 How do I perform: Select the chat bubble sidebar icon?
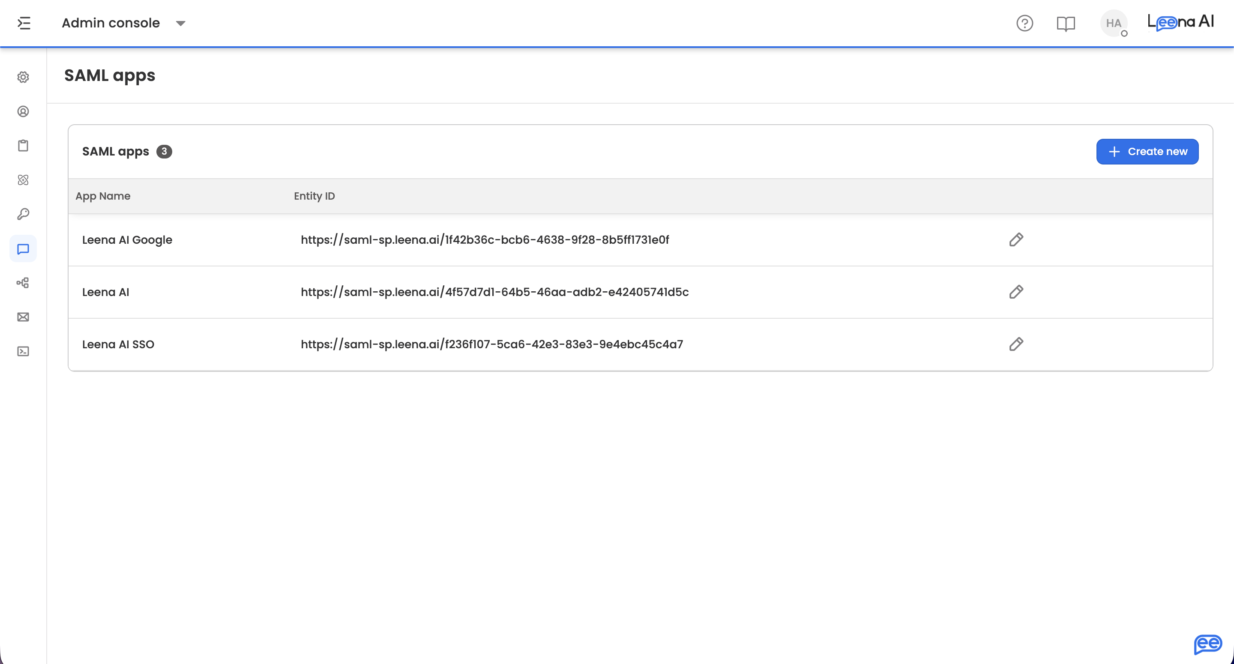[x=23, y=248]
